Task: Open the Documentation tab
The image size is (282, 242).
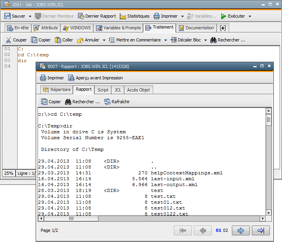Action: point(196,28)
